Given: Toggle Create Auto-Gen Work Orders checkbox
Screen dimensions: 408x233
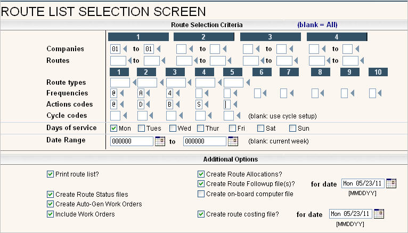Looking at the screenshot, I should (50, 204).
